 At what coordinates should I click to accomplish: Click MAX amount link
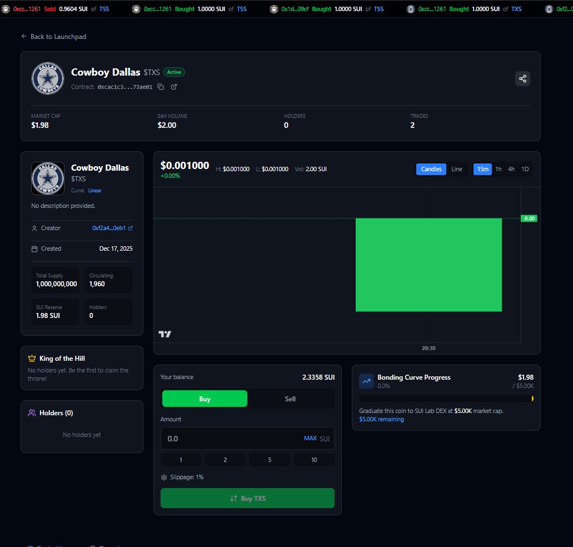[x=310, y=438]
